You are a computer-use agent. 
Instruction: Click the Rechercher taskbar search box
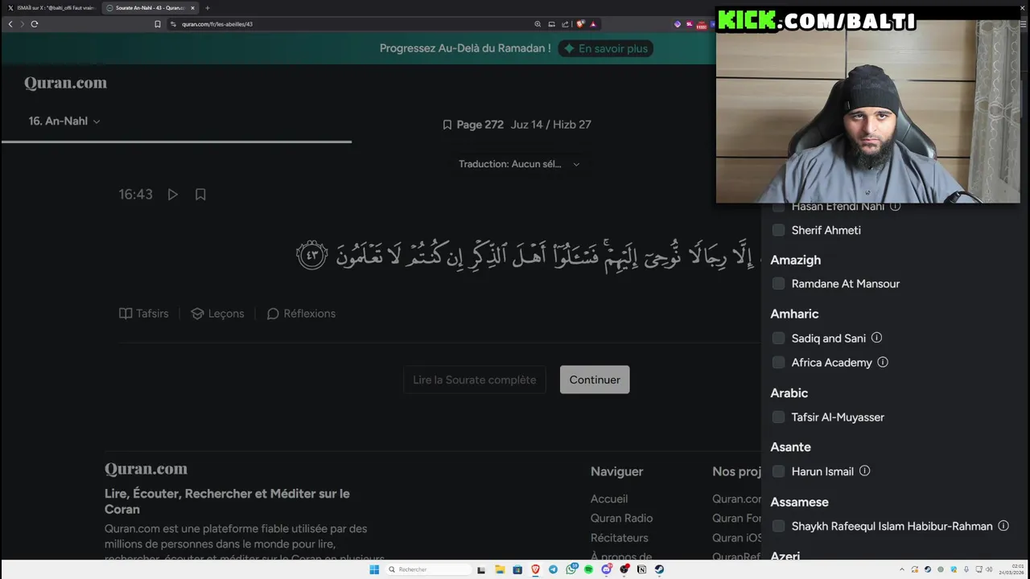coord(427,569)
